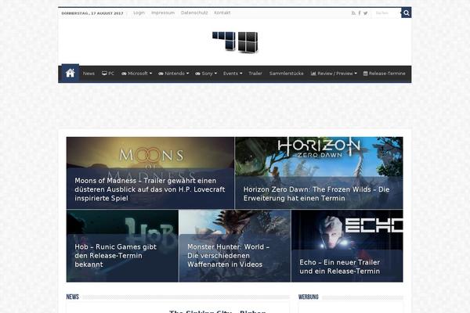Expand the Microsoft dropdown menu
This screenshot has width=470, height=313.
pyautogui.click(x=136, y=74)
